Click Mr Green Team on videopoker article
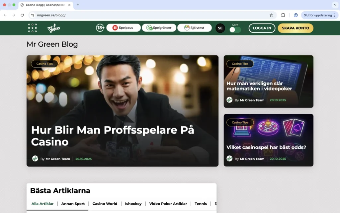340x213 pixels. tap(252, 100)
